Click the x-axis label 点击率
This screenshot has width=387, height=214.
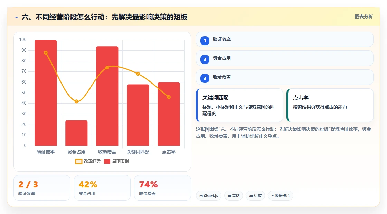click(169, 152)
